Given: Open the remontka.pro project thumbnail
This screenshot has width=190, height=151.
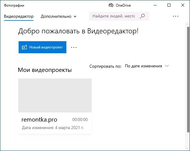Looking at the screenshot, I should [x=55, y=95].
